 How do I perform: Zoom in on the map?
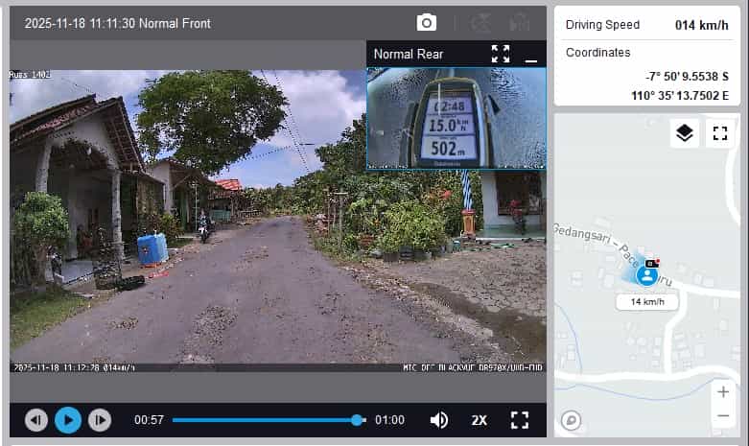[722, 391]
